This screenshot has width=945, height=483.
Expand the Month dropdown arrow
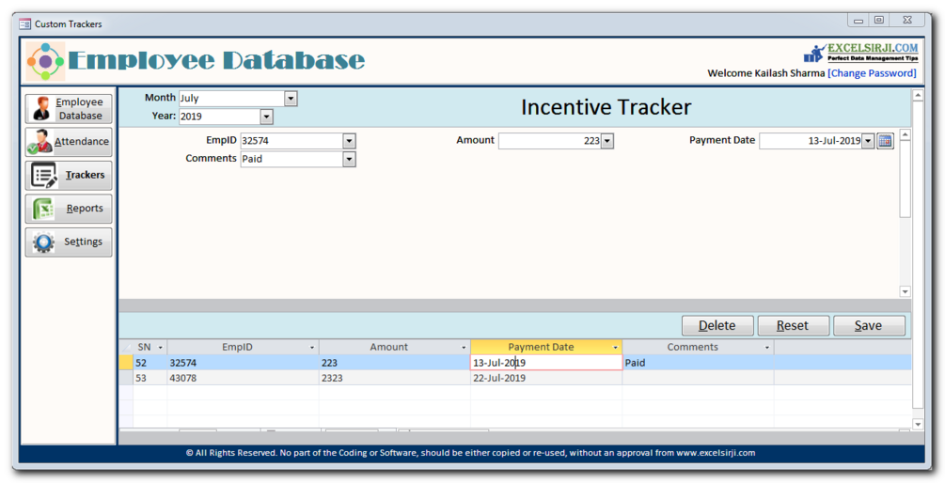(291, 98)
